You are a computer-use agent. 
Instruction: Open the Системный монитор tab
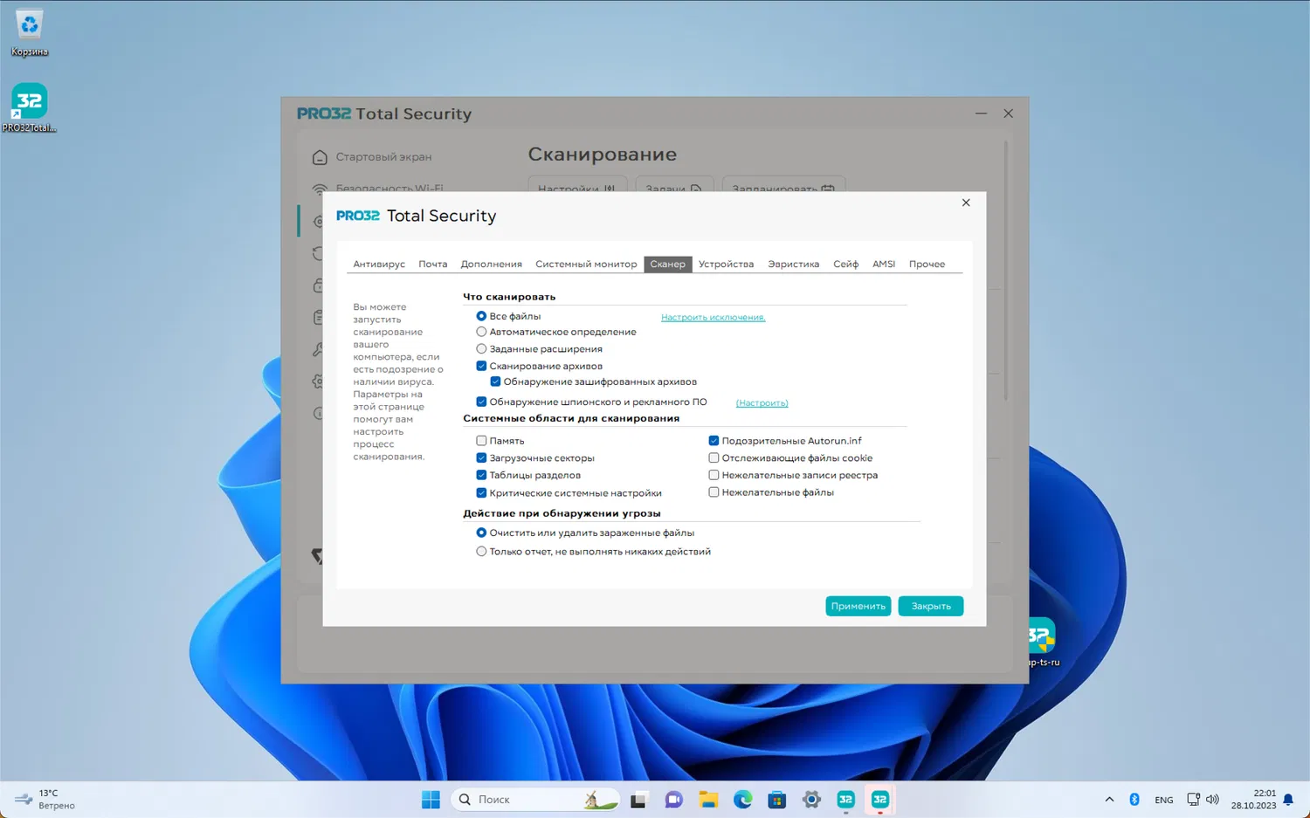586,264
